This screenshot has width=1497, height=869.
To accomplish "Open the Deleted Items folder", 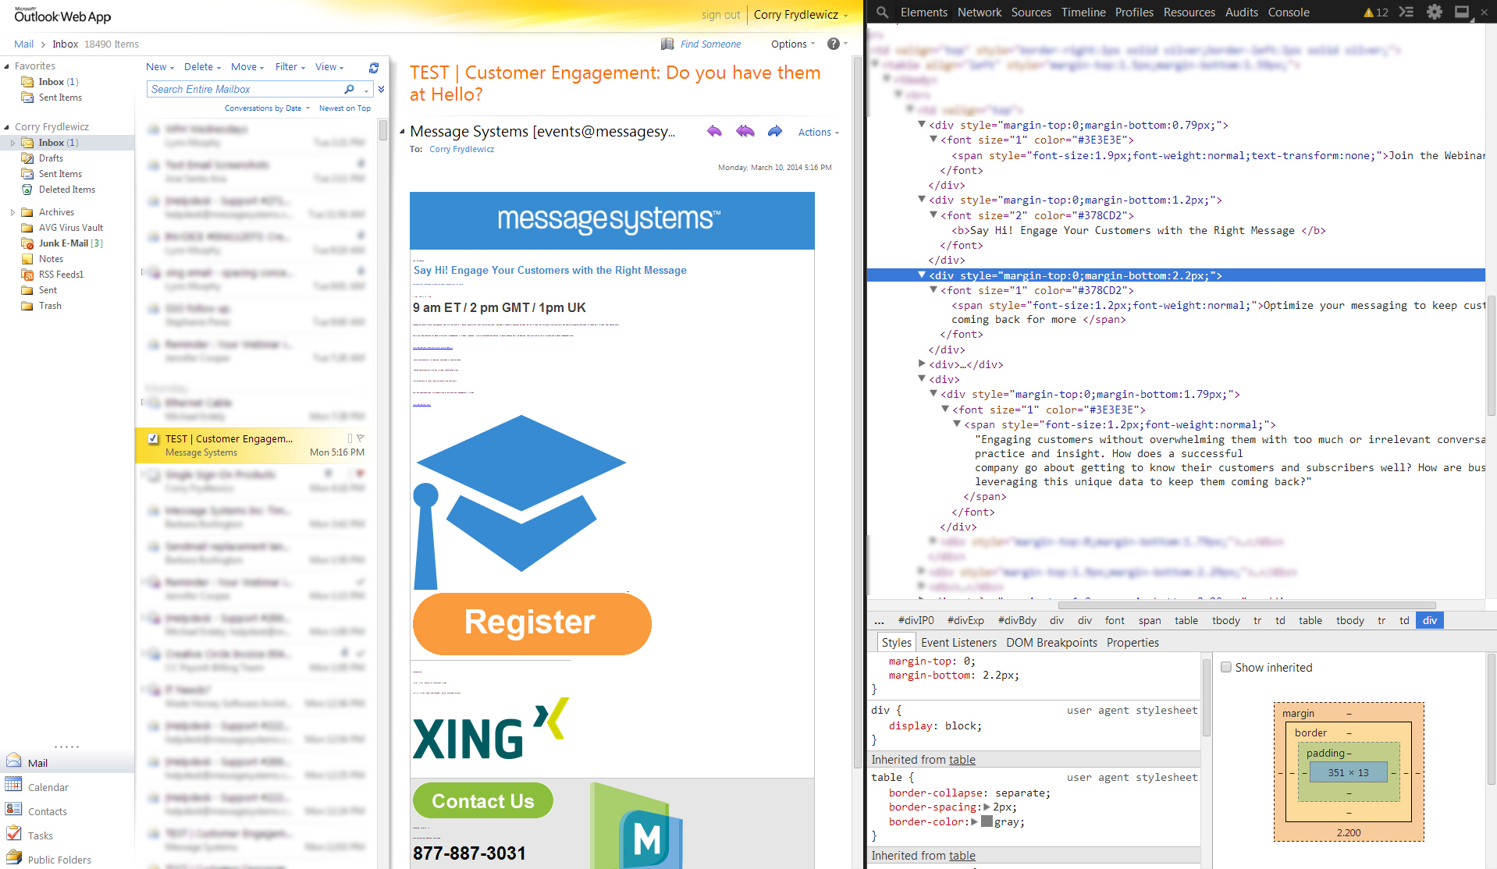I will click(x=67, y=190).
